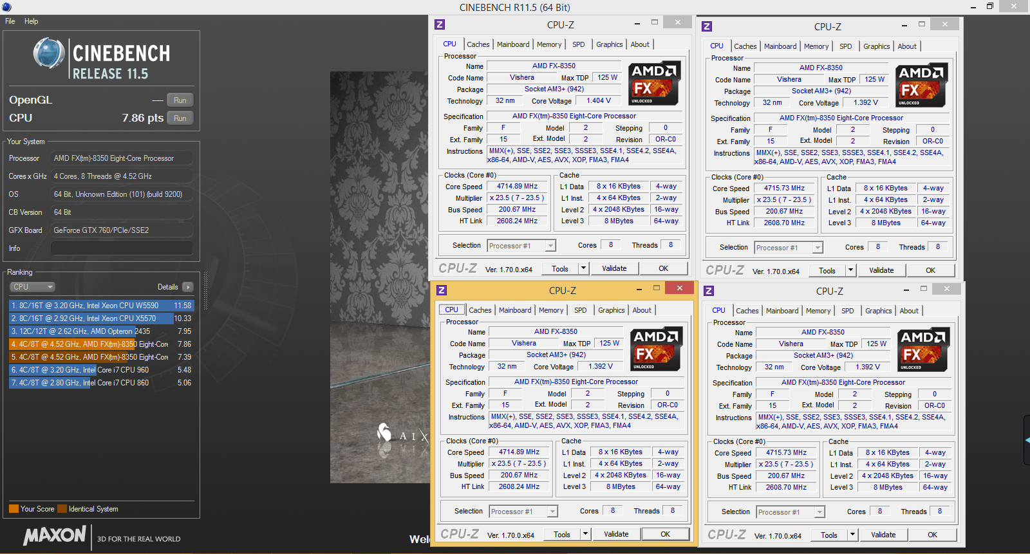Viewport: 1030px width, 554px height.
Task: Open Tools dropdown arrow in upper-left CPU-Z
Action: [583, 268]
